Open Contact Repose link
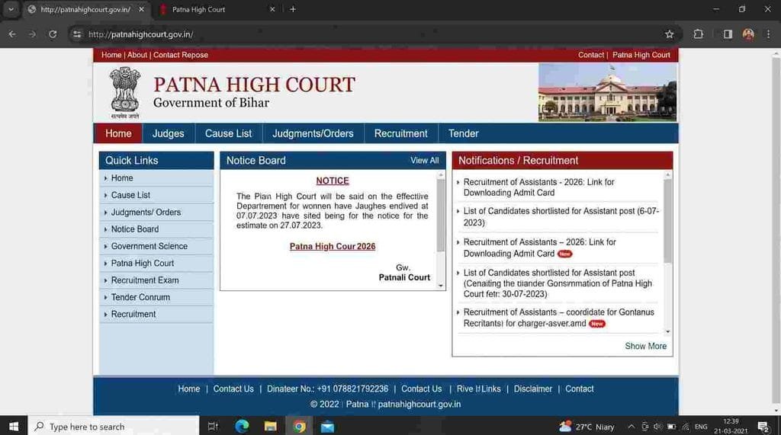 pos(180,55)
